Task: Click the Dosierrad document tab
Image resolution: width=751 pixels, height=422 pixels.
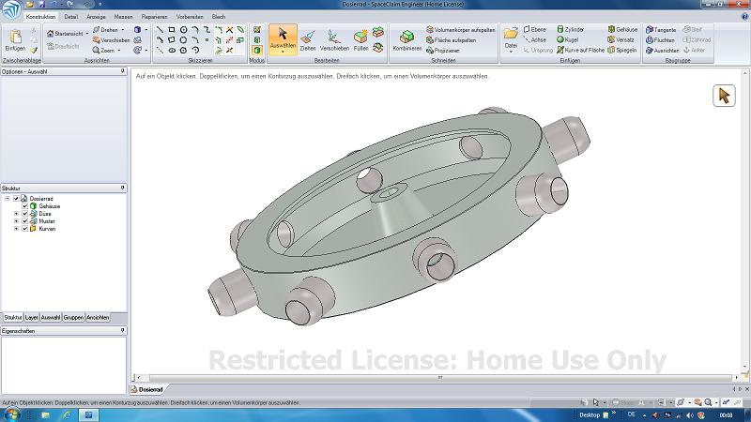Action: [x=147, y=389]
